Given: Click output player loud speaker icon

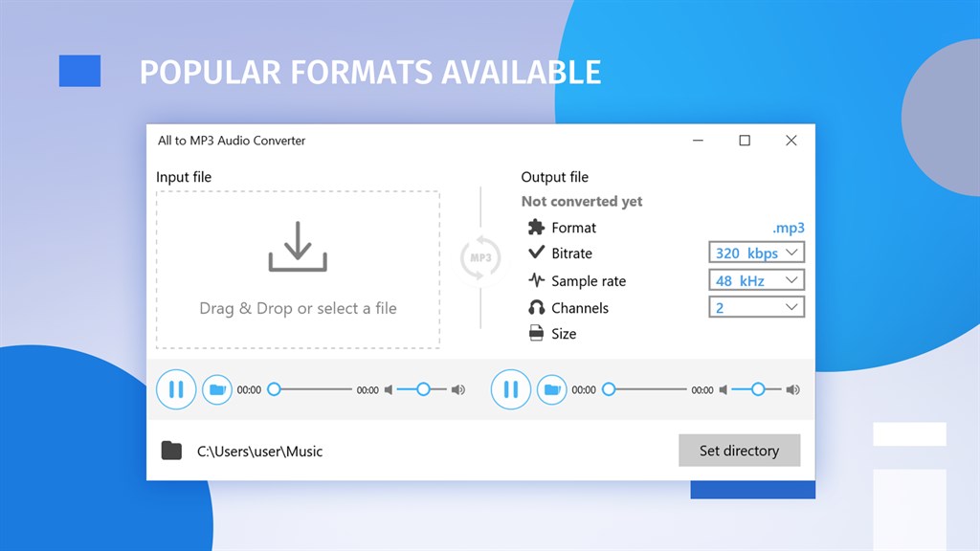Looking at the screenshot, I should [x=793, y=390].
